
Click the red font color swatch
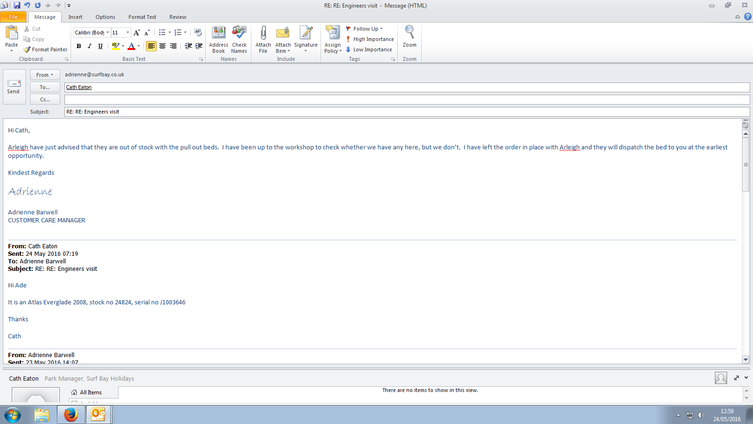pyautogui.click(x=131, y=46)
